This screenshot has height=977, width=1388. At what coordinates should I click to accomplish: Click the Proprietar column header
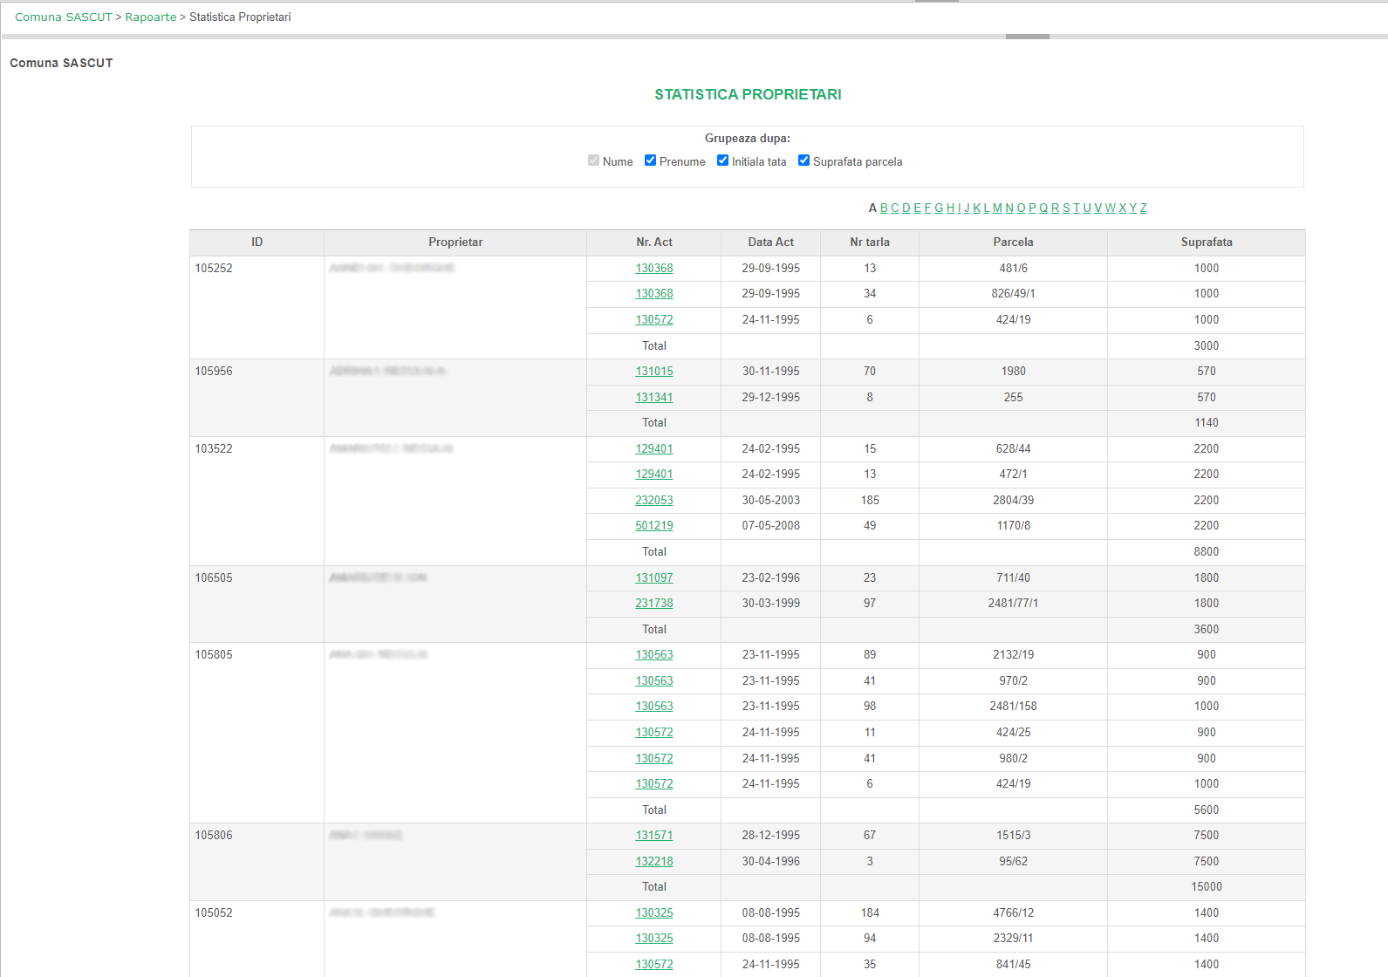[x=455, y=243]
